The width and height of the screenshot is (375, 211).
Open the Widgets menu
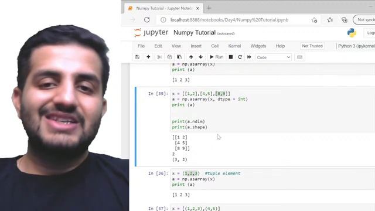[x=258, y=46]
